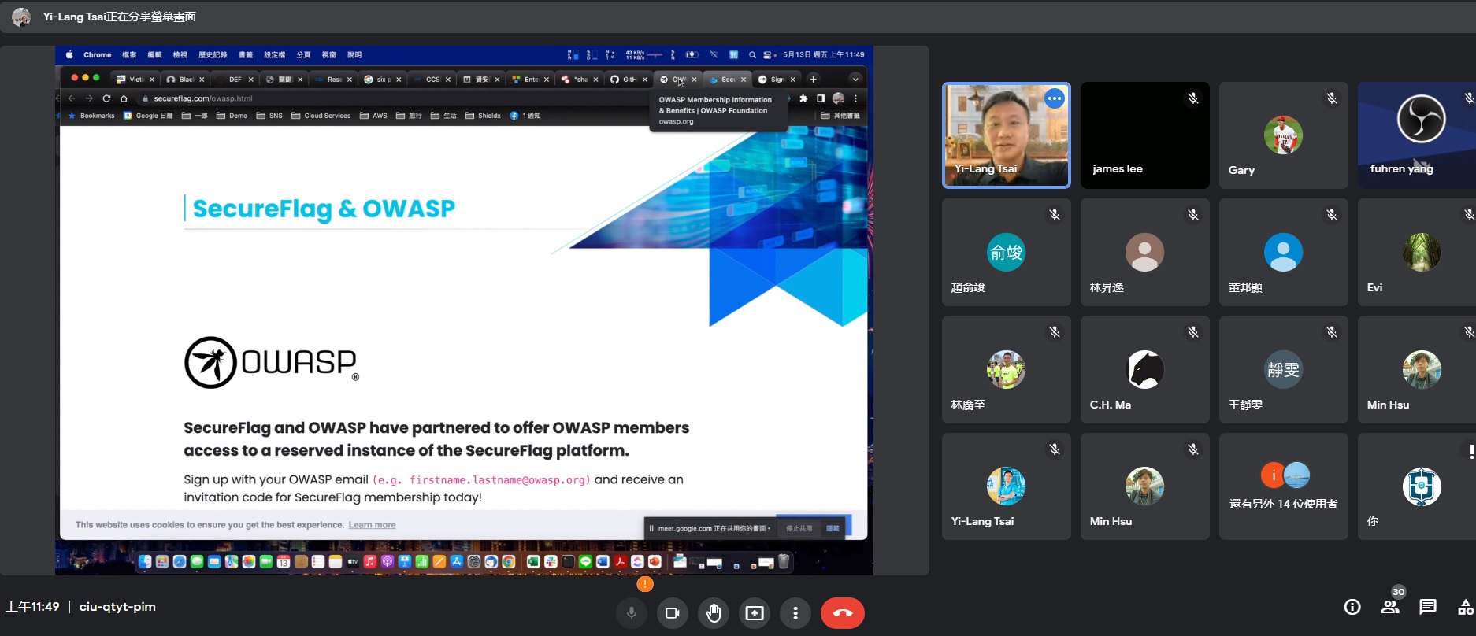Click the 王靜雯 participant name
1476x636 pixels.
pyautogui.click(x=1245, y=405)
